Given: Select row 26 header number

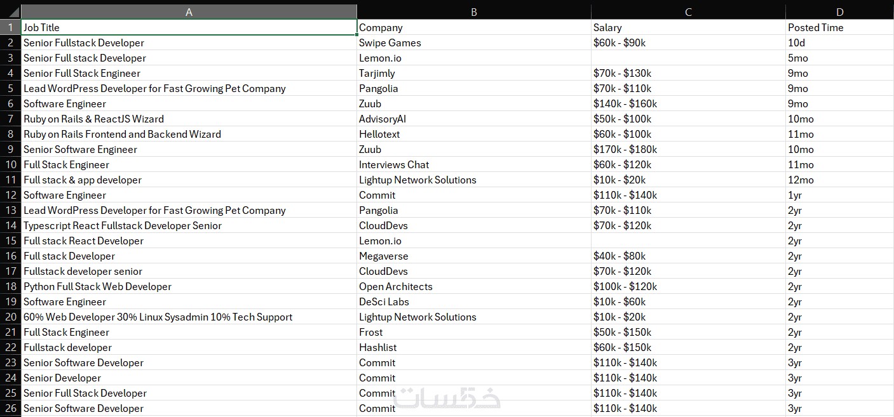Looking at the screenshot, I should [x=10, y=408].
